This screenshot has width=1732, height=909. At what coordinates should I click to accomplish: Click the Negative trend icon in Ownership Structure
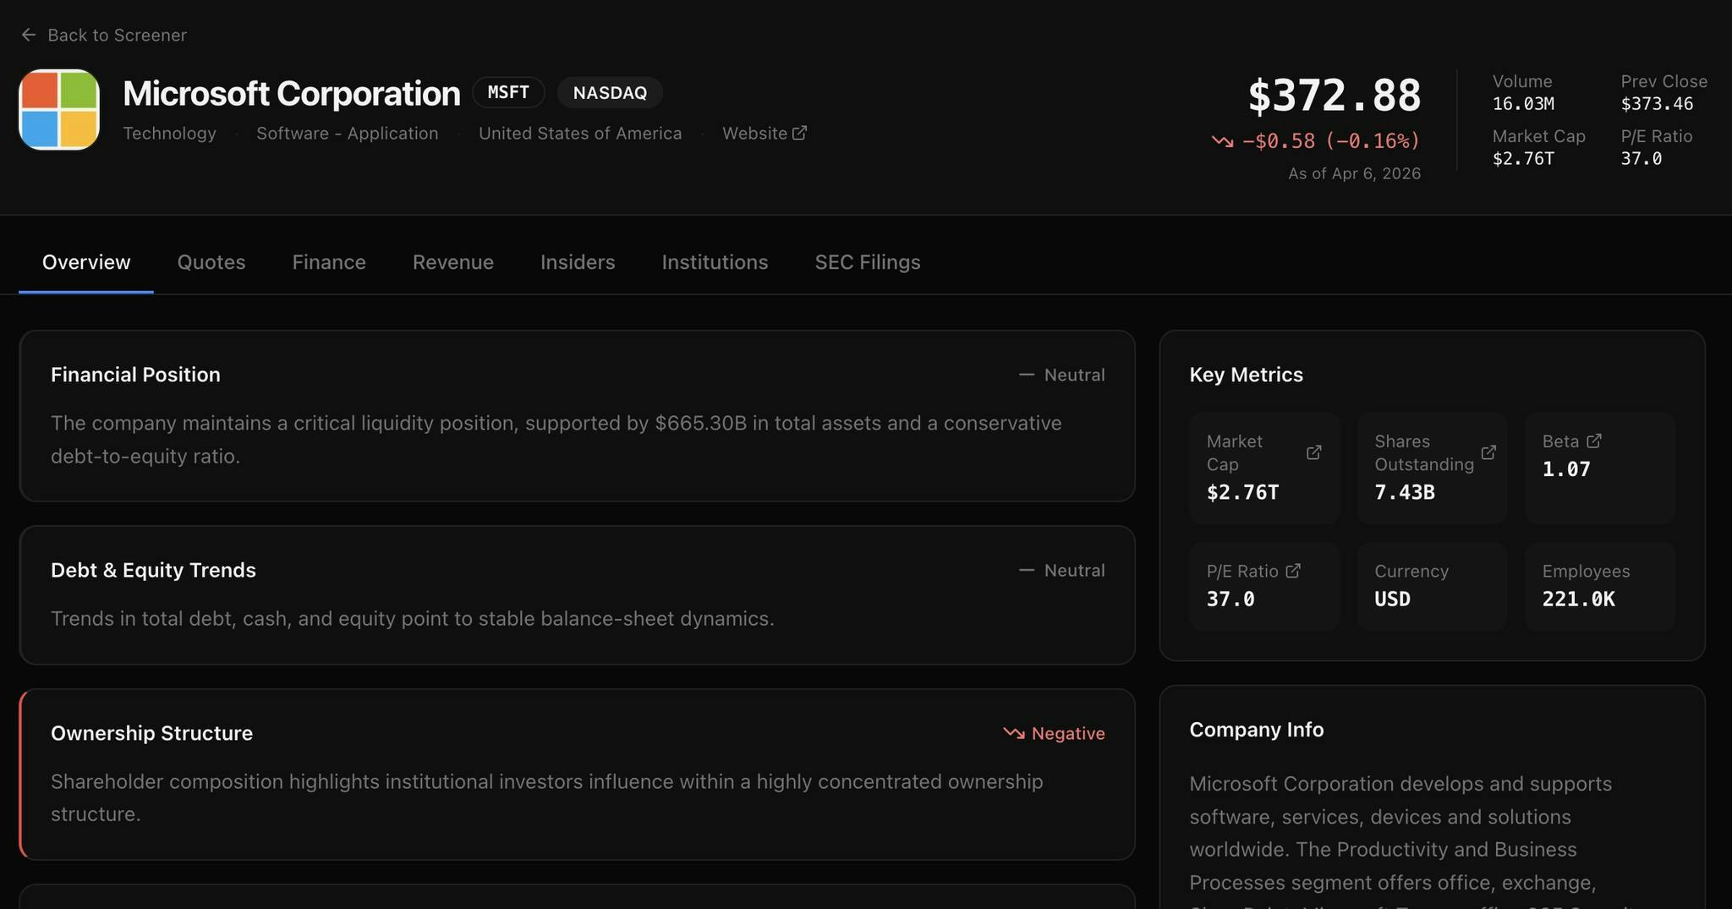tap(1014, 733)
